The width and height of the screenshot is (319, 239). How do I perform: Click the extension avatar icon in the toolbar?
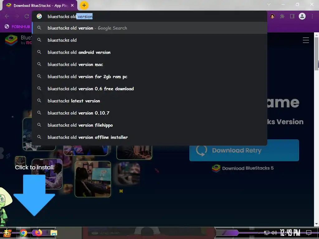272,16
